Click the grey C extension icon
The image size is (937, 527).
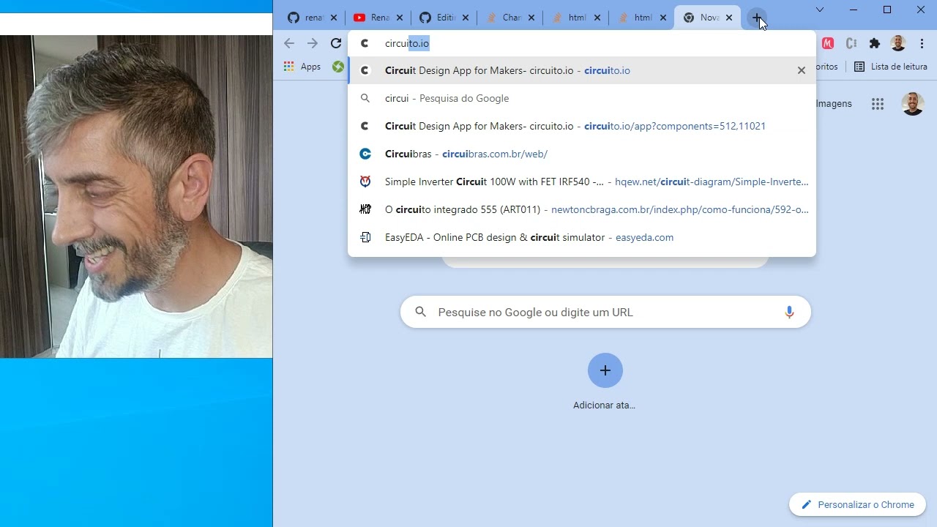(x=851, y=43)
